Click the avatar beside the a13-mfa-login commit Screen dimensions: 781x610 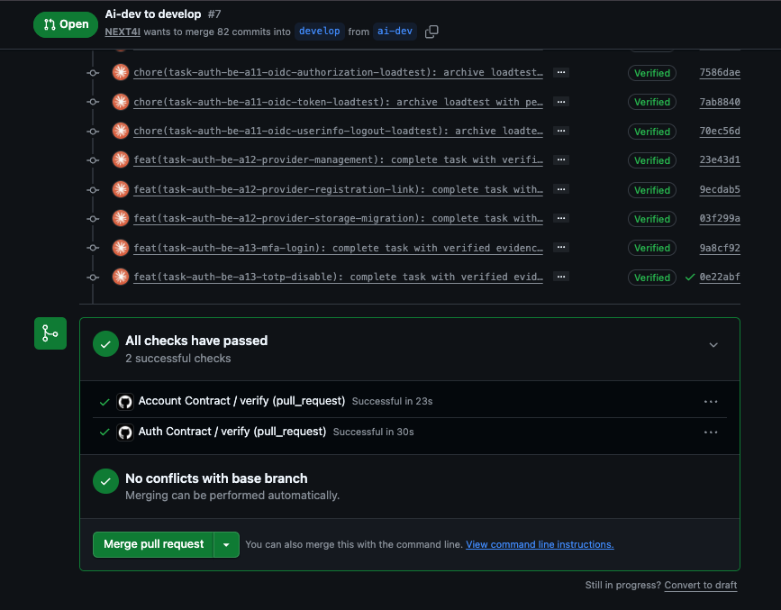[x=121, y=248]
